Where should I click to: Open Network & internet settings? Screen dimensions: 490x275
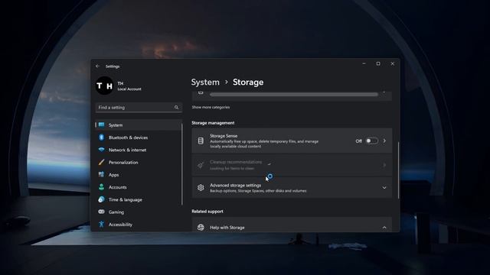139,150
